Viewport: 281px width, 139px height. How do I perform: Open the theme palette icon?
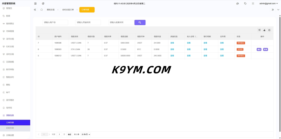tap(238, 4)
